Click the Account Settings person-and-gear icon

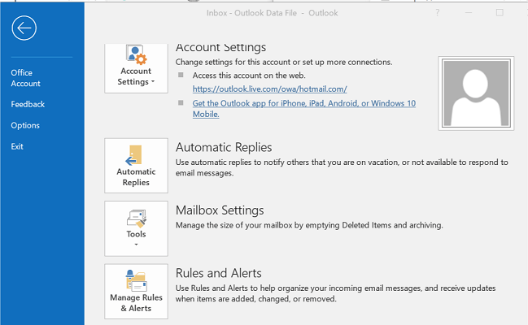tap(136, 55)
